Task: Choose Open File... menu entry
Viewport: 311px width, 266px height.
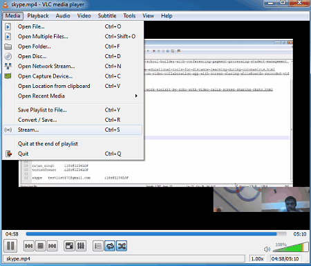Action: click(73, 26)
